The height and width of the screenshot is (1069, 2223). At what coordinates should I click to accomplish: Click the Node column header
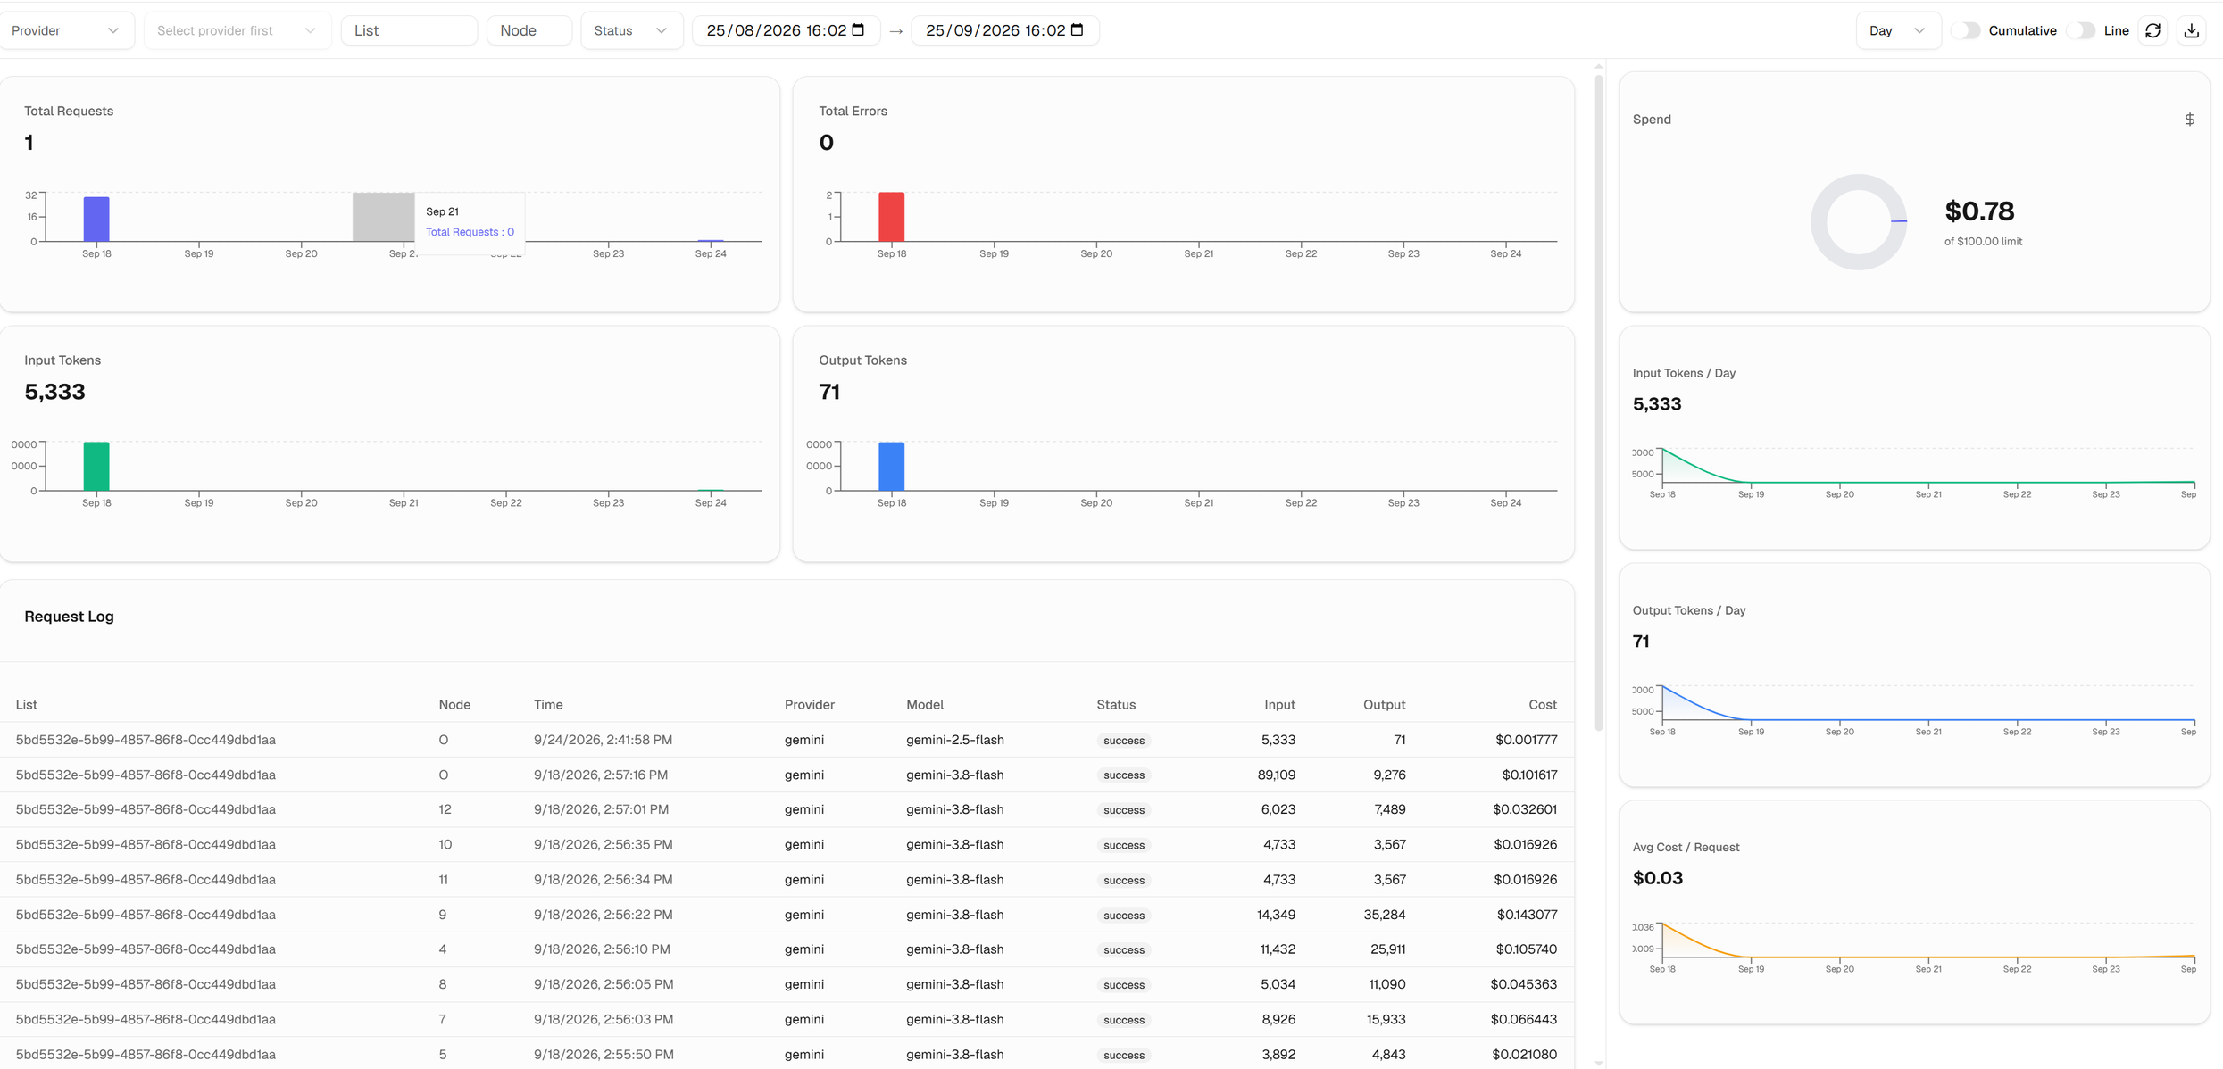pos(454,705)
